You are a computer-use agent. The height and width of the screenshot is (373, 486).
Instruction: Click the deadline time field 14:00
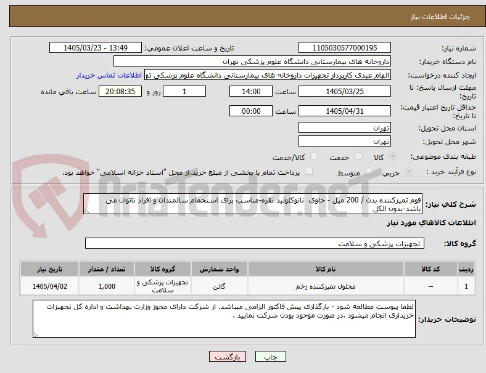(251, 92)
